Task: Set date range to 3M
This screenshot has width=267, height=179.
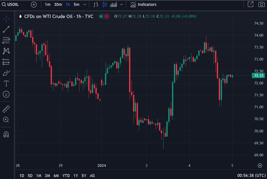Action: tap(47, 176)
